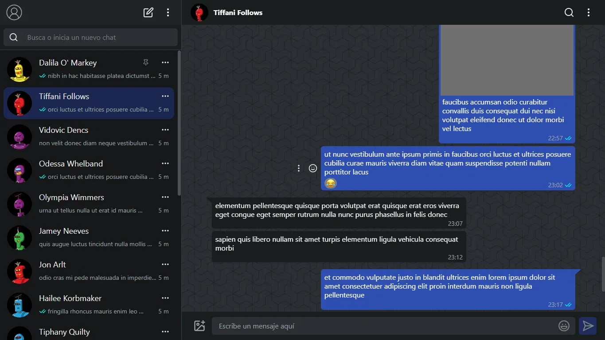Open options for Jamey Neeves chat
This screenshot has width=605, height=340.
click(165, 231)
